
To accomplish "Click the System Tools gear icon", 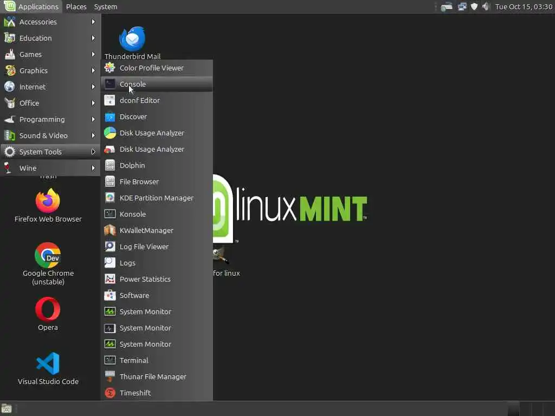I will coord(10,152).
